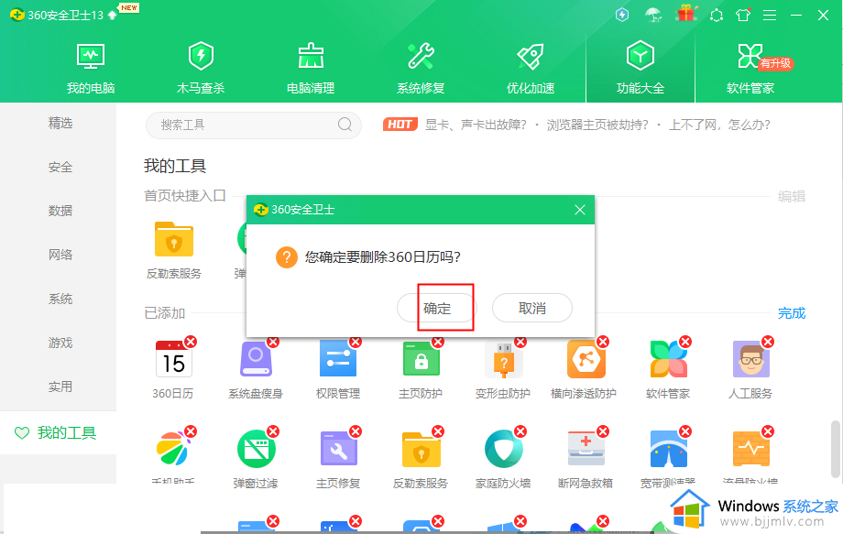Remove 弹窗过滤 using its red X badge

(273, 431)
